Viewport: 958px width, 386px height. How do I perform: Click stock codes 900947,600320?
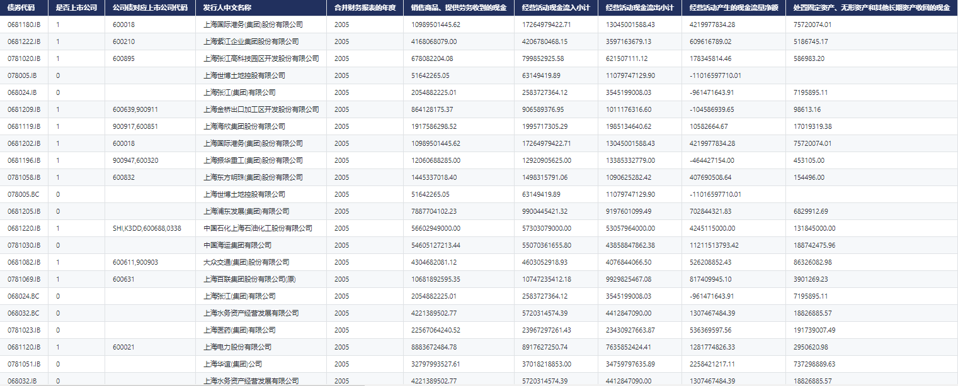(135, 160)
